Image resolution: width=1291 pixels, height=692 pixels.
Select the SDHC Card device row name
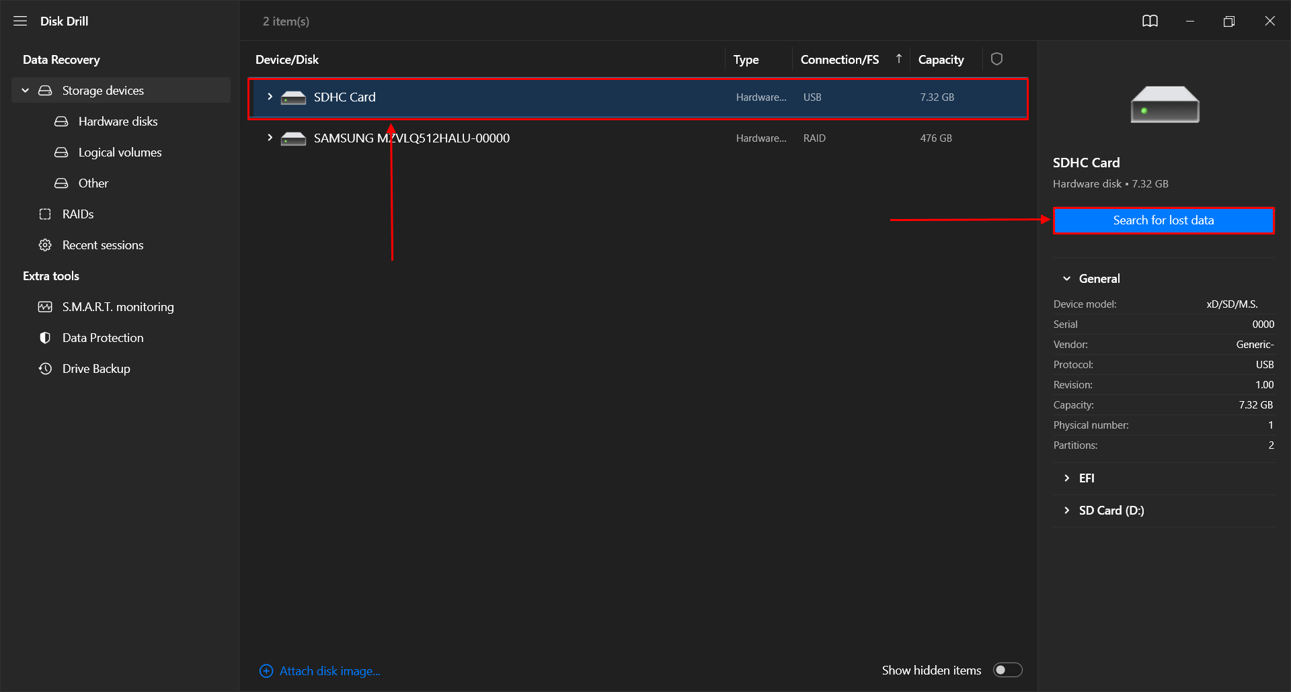[x=344, y=97]
